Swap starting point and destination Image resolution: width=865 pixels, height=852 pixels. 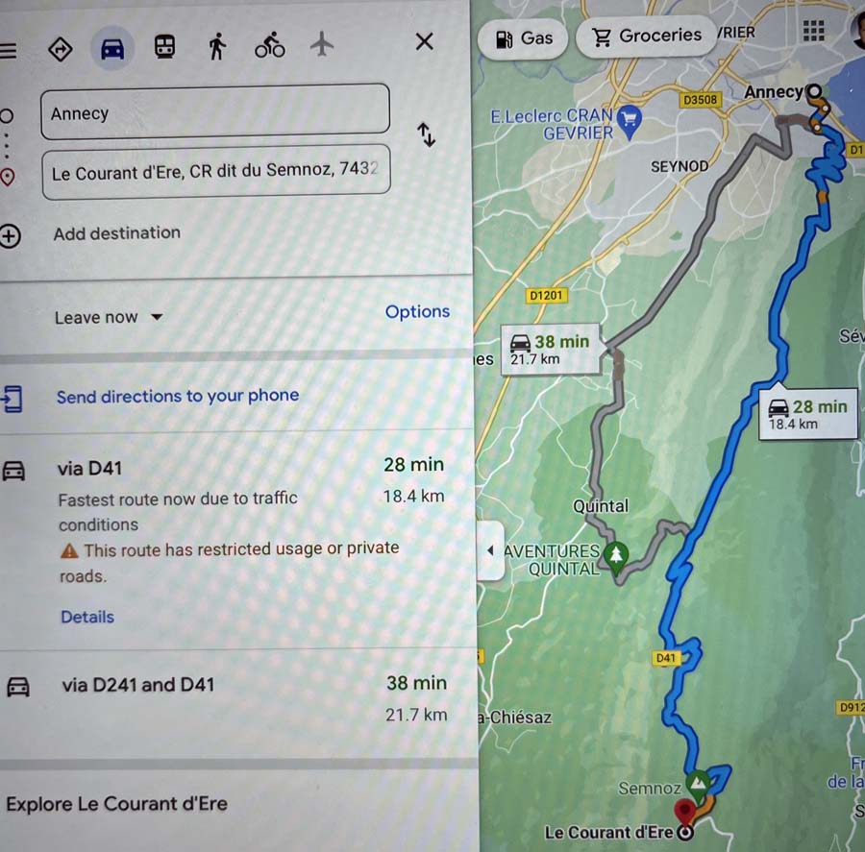427,134
